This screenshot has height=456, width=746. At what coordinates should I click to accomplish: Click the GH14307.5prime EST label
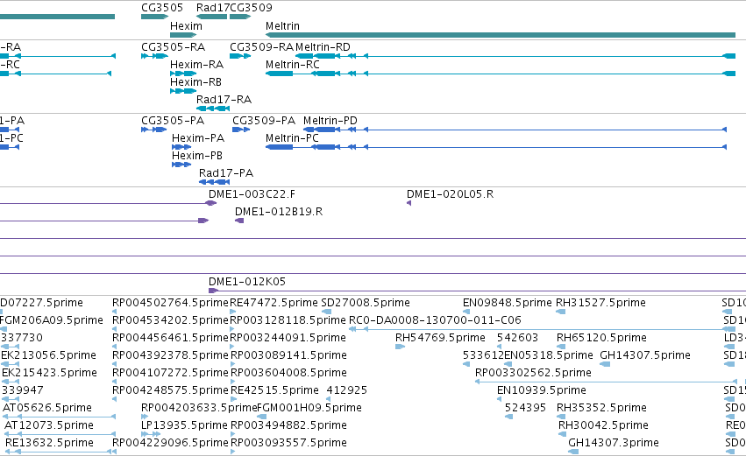[644, 355]
